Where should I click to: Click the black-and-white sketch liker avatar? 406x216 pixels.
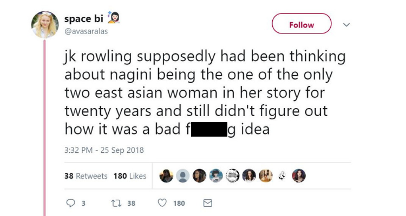click(x=282, y=176)
